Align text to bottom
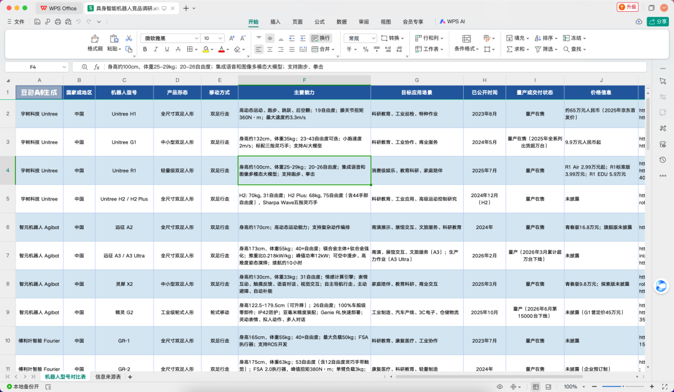The height and width of the screenshot is (392, 674). click(x=281, y=38)
